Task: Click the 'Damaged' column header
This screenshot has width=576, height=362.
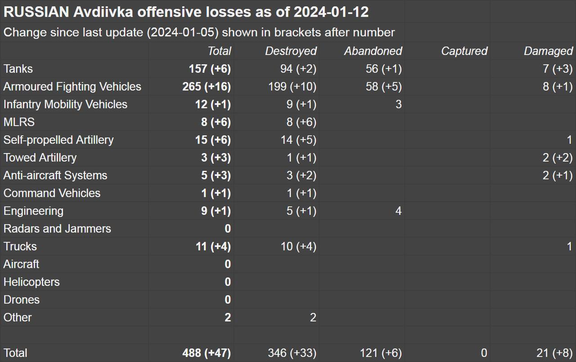Action: pyautogui.click(x=548, y=51)
